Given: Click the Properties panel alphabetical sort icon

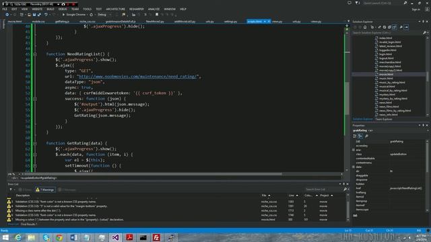Looking at the screenshot, I should point(360,136).
